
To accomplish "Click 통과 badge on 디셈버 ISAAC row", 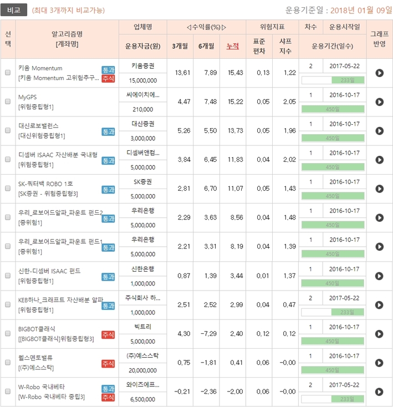I will (x=108, y=161).
